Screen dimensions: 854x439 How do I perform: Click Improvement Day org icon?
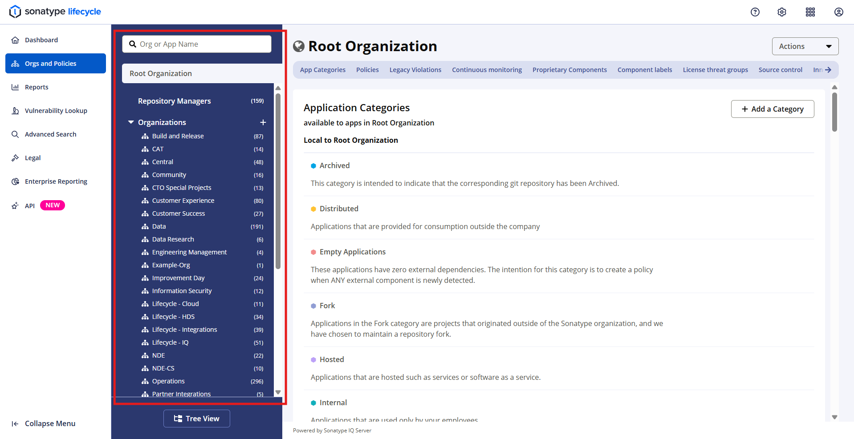click(145, 278)
